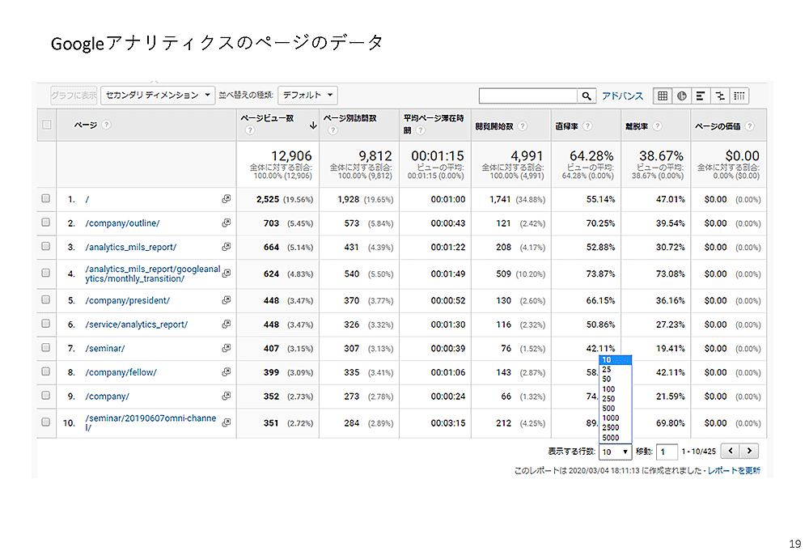The height and width of the screenshot is (560, 809).
Task: Select the comparison view icon
Action: [x=720, y=95]
